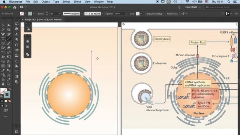Open the Opacity panel label link

109,13
